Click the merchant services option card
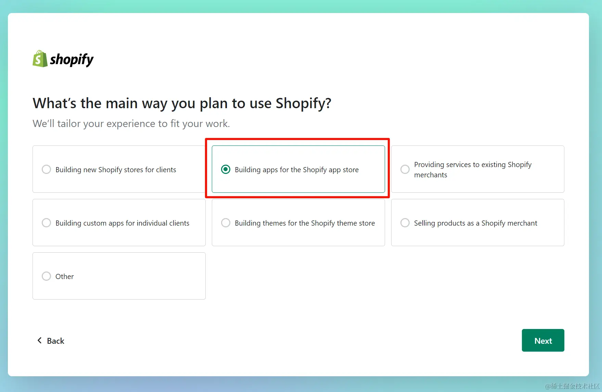The height and width of the screenshot is (392, 602). pyautogui.click(x=478, y=169)
